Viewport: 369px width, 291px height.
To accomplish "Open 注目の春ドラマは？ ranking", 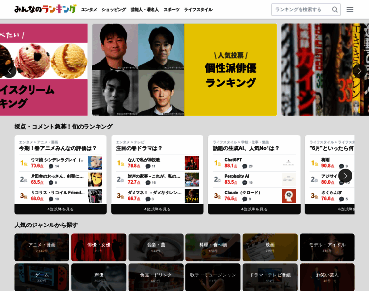I will click(139, 148).
